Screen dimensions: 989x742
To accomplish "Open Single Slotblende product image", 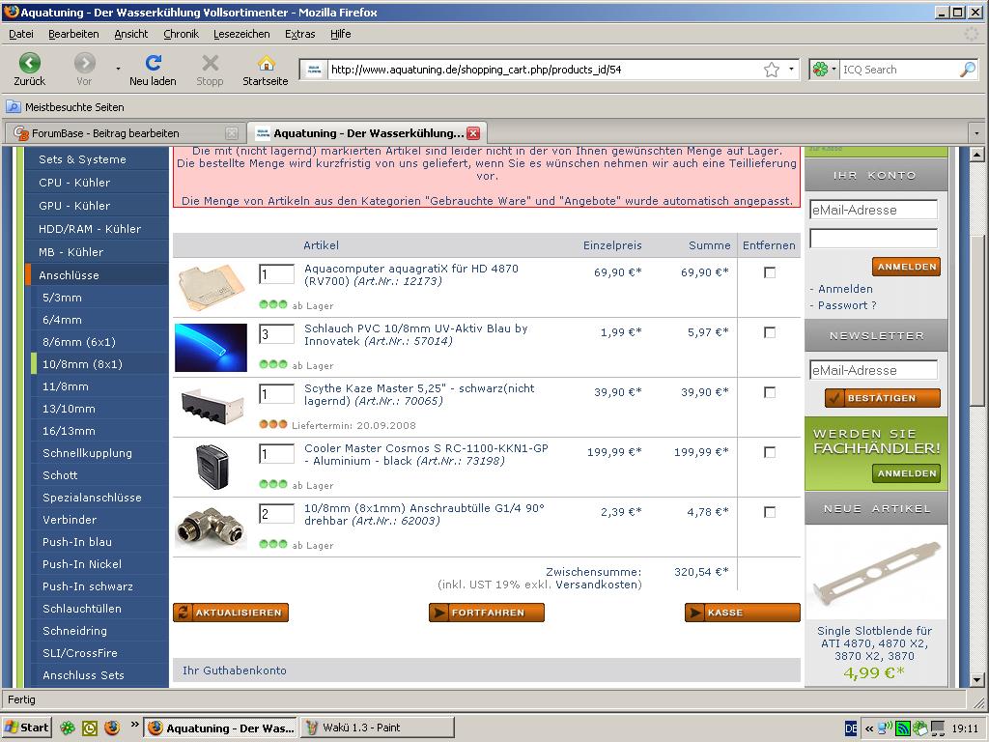I will click(x=875, y=572).
